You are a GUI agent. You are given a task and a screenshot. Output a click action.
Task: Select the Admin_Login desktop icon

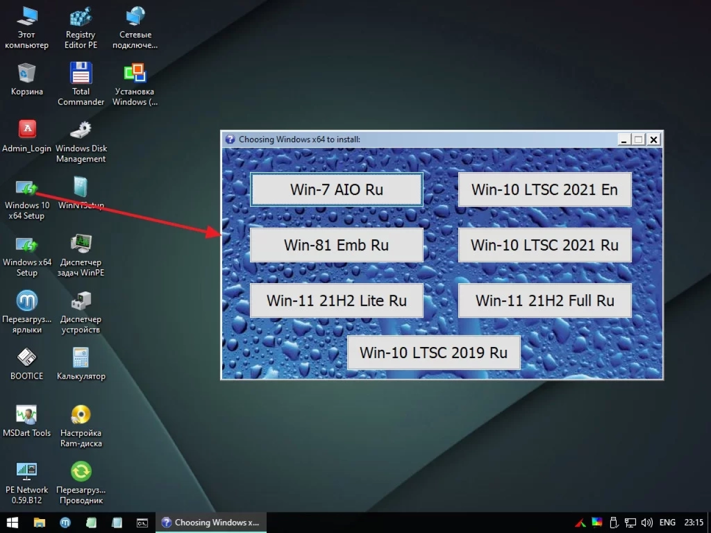(x=27, y=136)
